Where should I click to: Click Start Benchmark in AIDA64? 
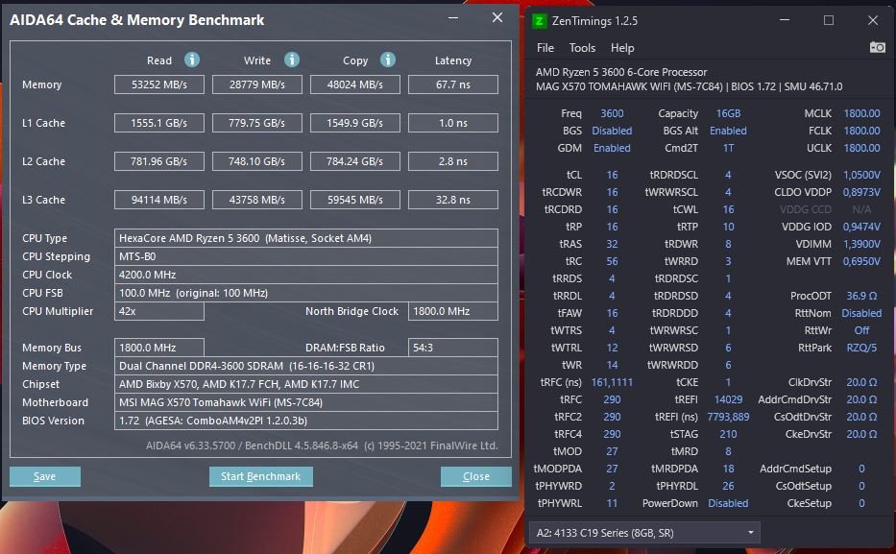coord(260,476)
